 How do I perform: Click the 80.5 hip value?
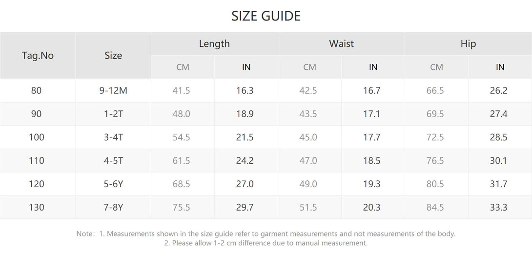[435, 184]
